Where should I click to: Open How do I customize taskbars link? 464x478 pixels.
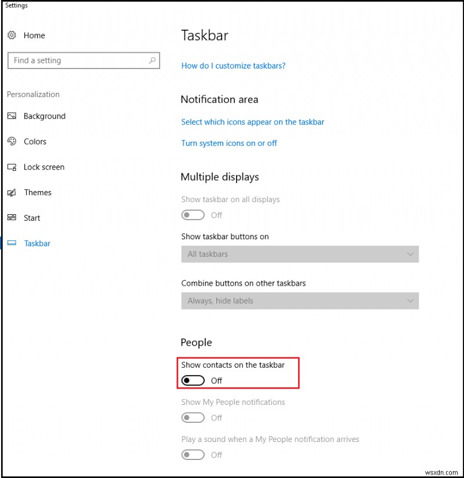point(233,66)
